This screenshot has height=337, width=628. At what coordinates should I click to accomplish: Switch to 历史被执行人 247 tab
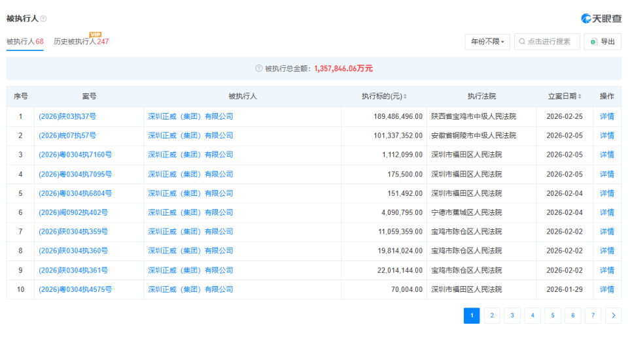click(81, 42)
